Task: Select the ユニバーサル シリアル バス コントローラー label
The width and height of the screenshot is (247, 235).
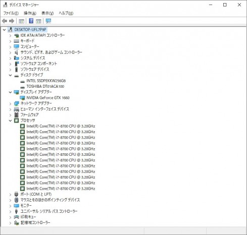Action: (x=49, y=211)
